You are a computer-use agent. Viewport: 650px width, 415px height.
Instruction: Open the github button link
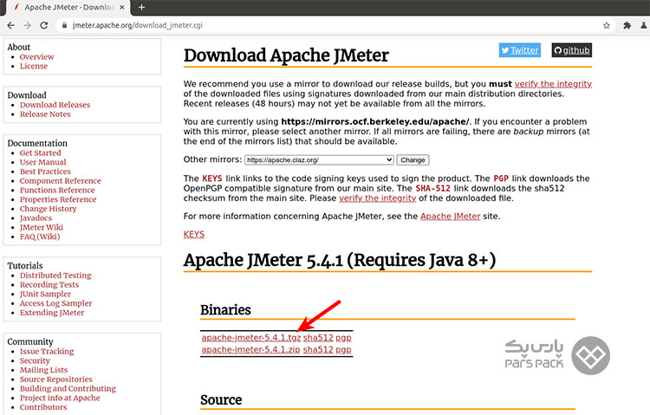pos(572,50)
